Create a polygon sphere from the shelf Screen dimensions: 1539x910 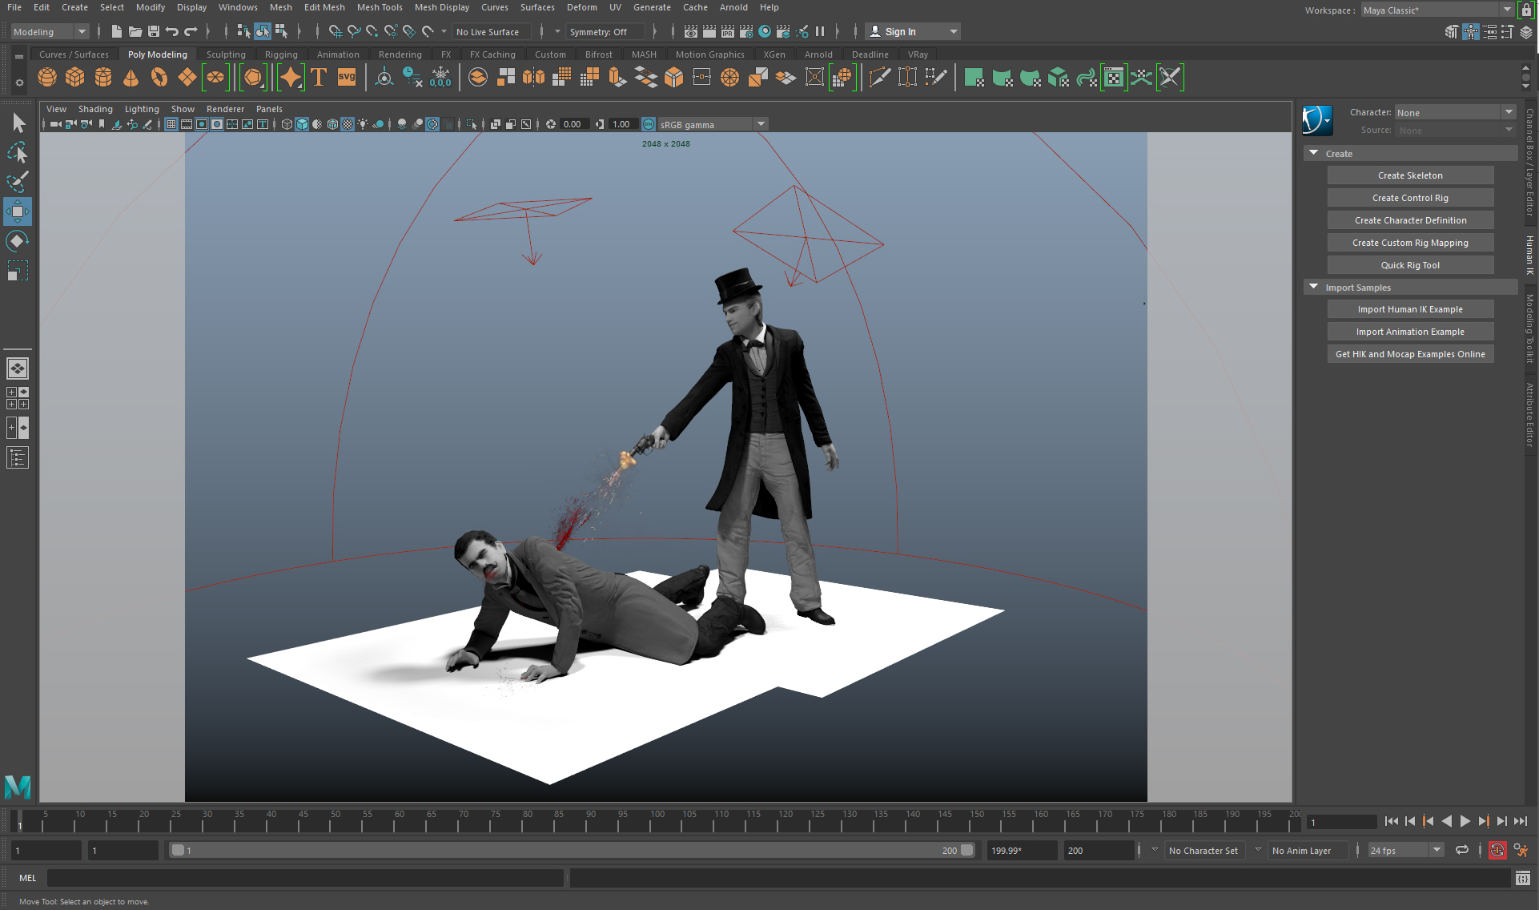pos(47,78)
